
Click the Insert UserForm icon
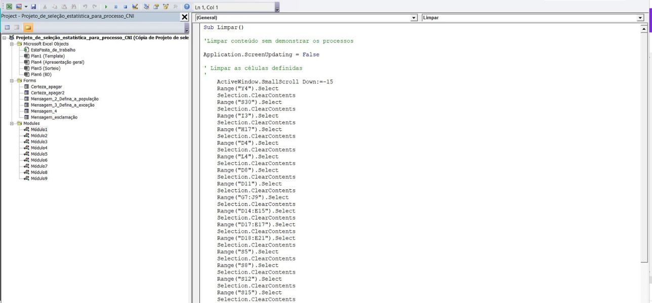click(x=18, y=7)
